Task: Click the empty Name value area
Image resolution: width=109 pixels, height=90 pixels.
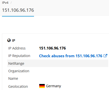Action: (73, 78)
